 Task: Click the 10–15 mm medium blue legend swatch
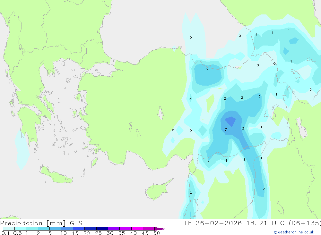click(67, 229)
